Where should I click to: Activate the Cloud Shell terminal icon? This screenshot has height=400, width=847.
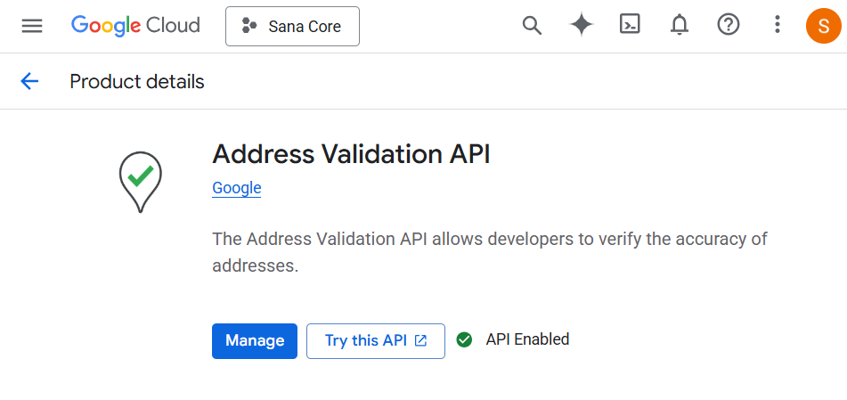[x=631, y=26]
